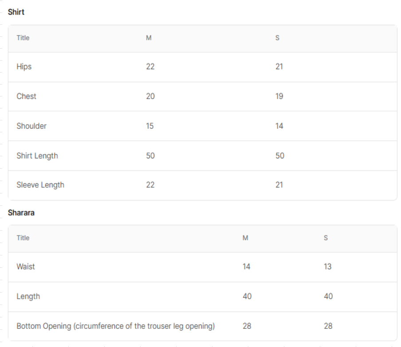Click the Chest S value 19
The image size is (401, 347).
click(279, 96)
